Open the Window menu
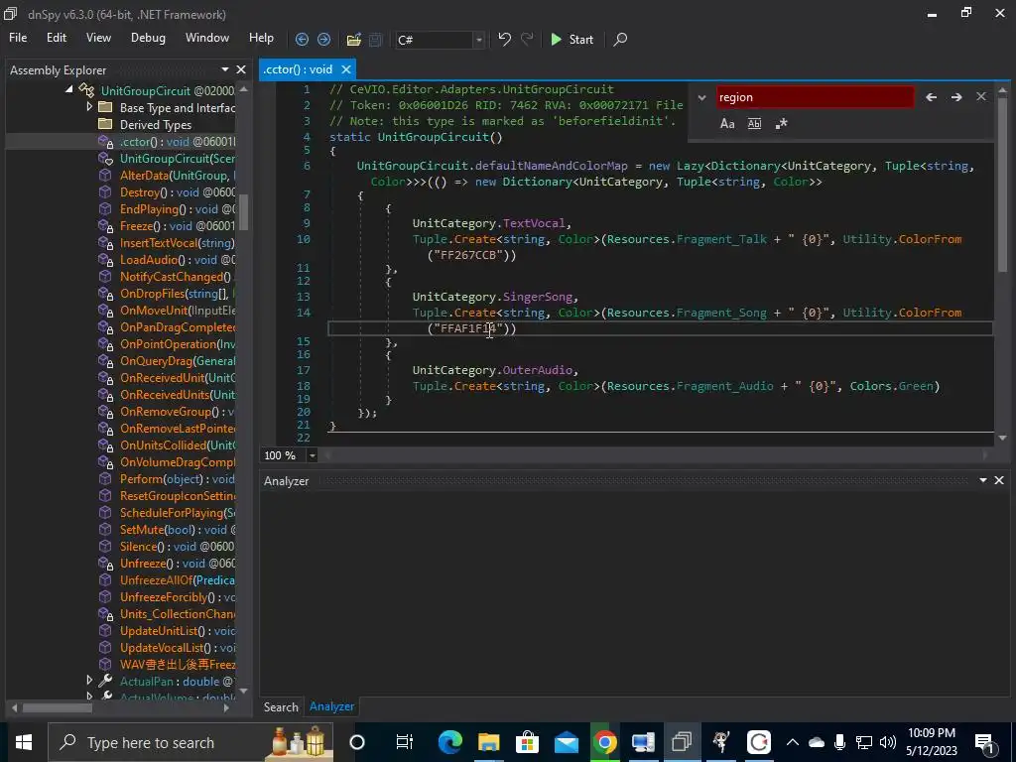Viewport: 1016px width, 762px height. click(x=207, y=38)
